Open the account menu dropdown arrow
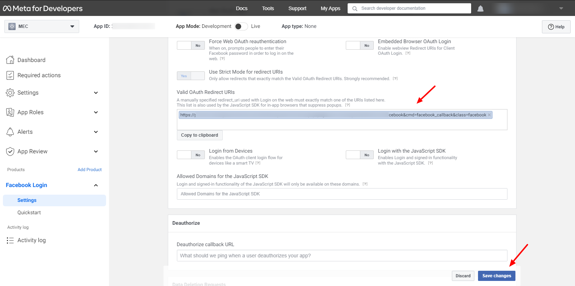 [x=561, y=8]
